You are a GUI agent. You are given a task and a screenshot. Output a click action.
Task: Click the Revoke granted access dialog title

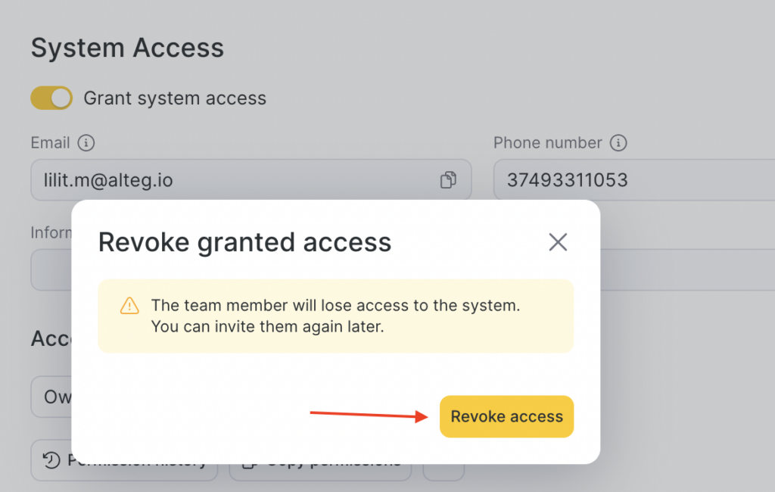[x=244, y=242]
